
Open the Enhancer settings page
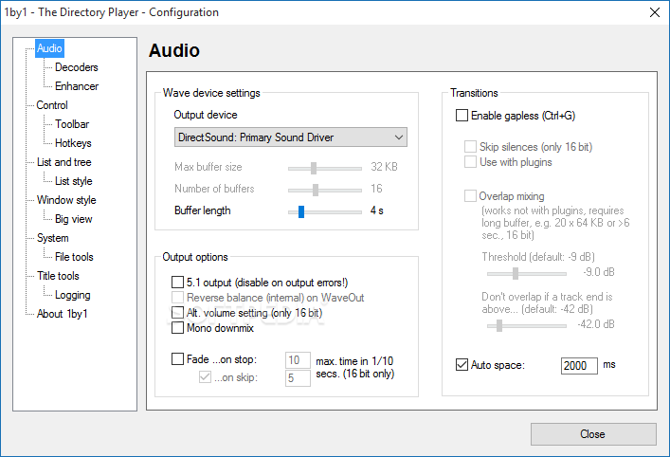[x=77, y=86]
